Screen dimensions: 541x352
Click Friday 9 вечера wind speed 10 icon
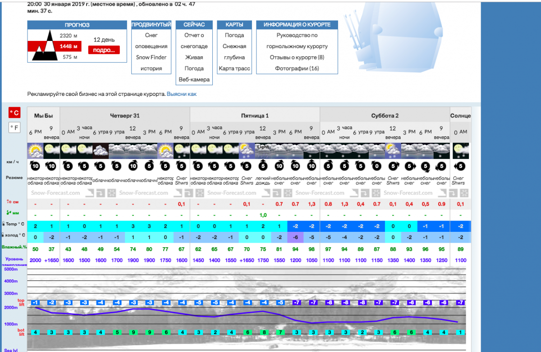pos(312,166)
